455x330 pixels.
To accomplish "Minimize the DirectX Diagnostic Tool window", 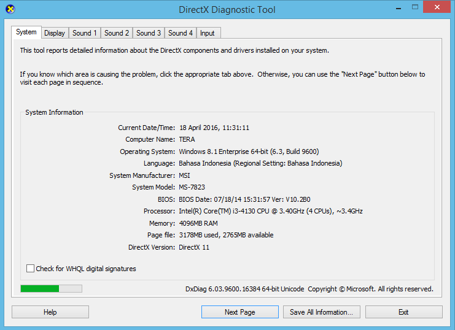I will (x=399, y=8).
